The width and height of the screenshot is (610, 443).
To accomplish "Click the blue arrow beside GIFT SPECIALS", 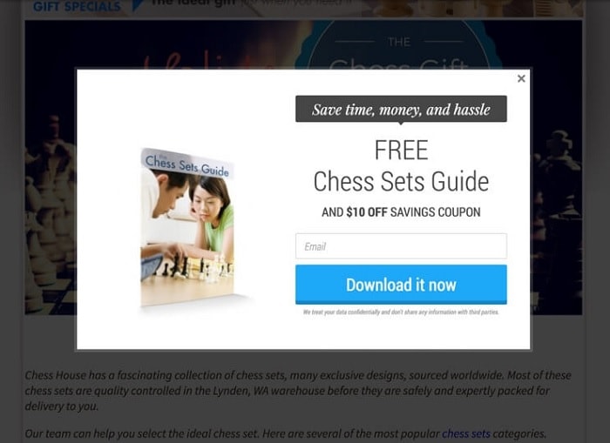I will pos(138,4).
